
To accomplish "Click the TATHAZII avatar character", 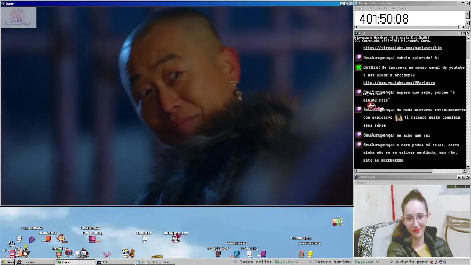I will (59, 254).
